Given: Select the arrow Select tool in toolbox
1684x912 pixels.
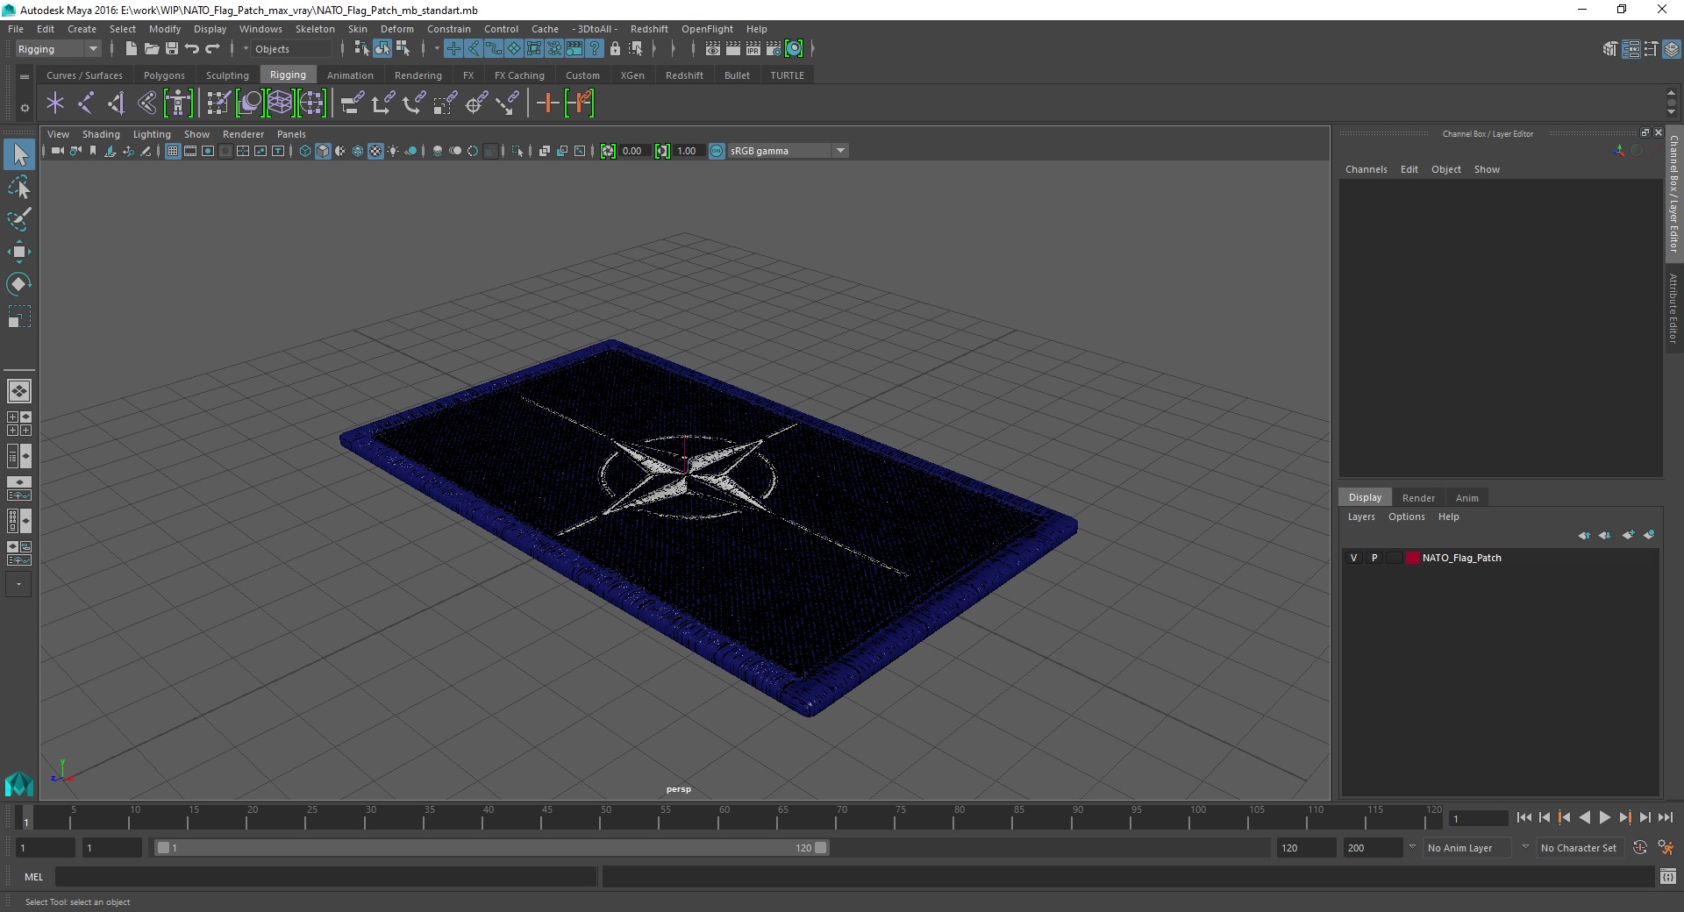Looking at the screenshot, I should [19, 154].
